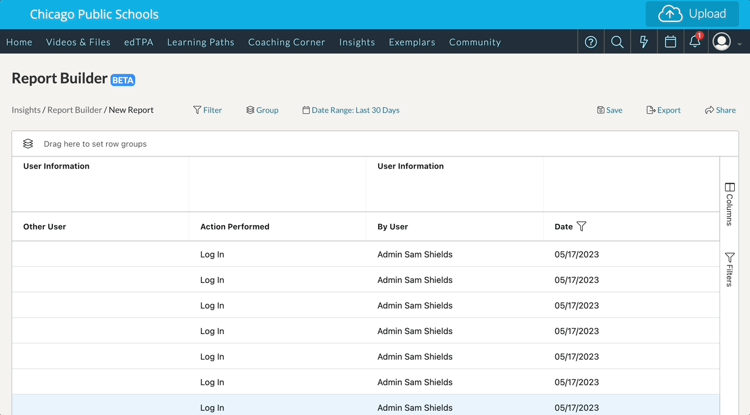750x415 pixels.
Task: Open the Filters panel on right edge
Action: click(x=729, y=268)
